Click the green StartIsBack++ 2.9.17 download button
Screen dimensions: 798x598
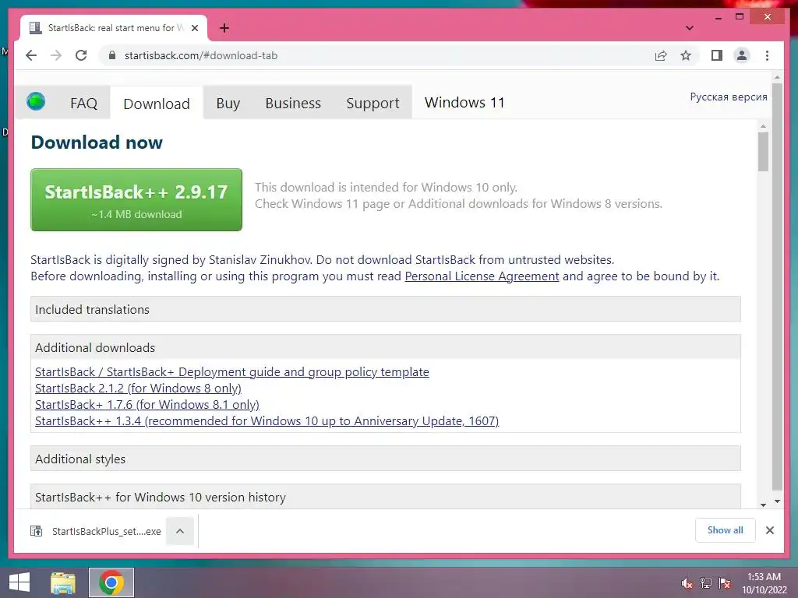coord(136,200)
